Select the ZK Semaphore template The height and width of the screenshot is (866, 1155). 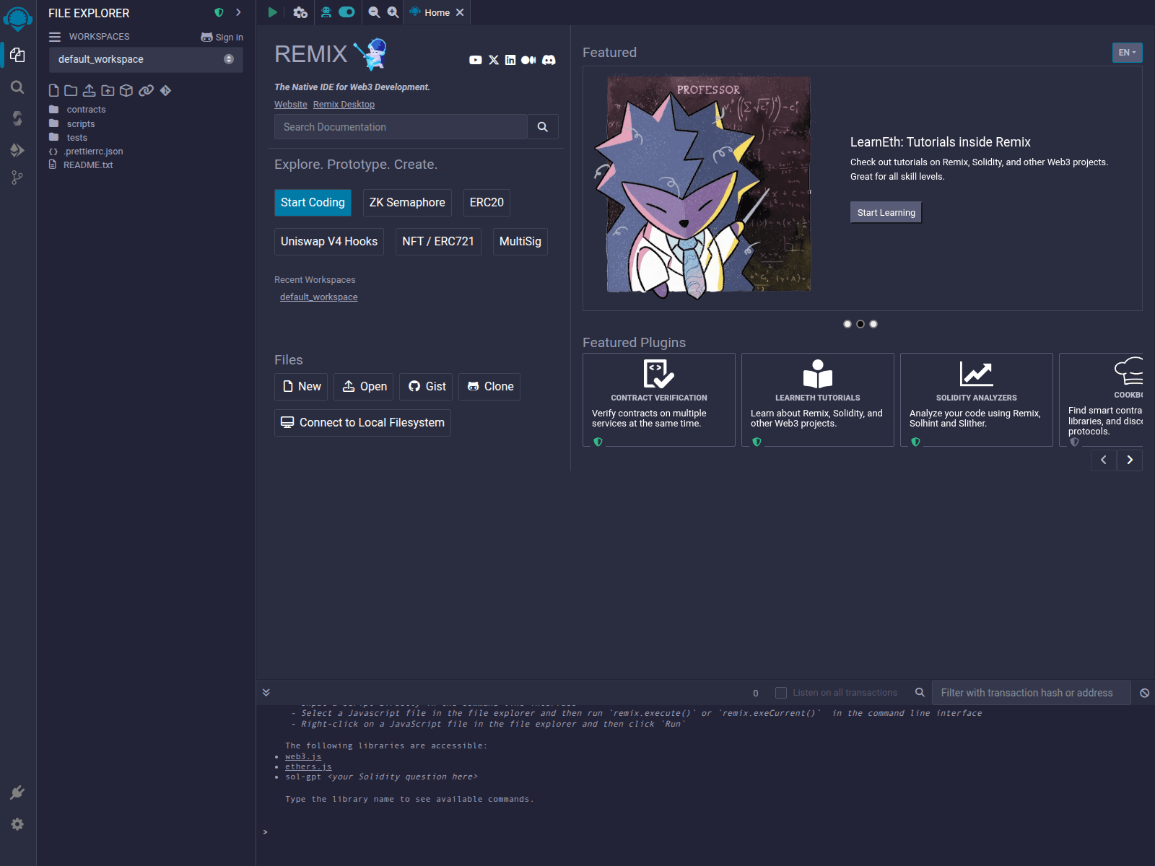[407, 203]
